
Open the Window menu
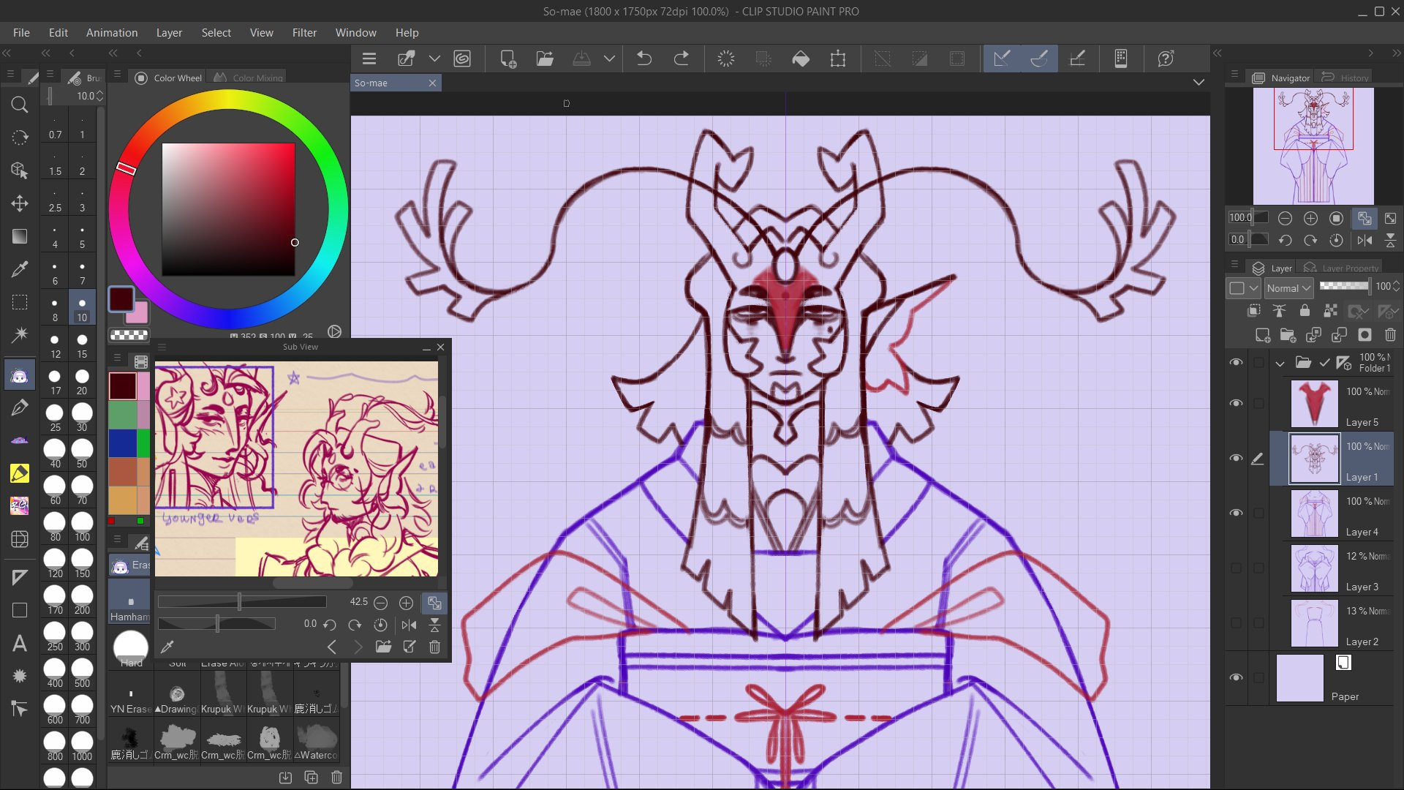[x=355, y=33]
